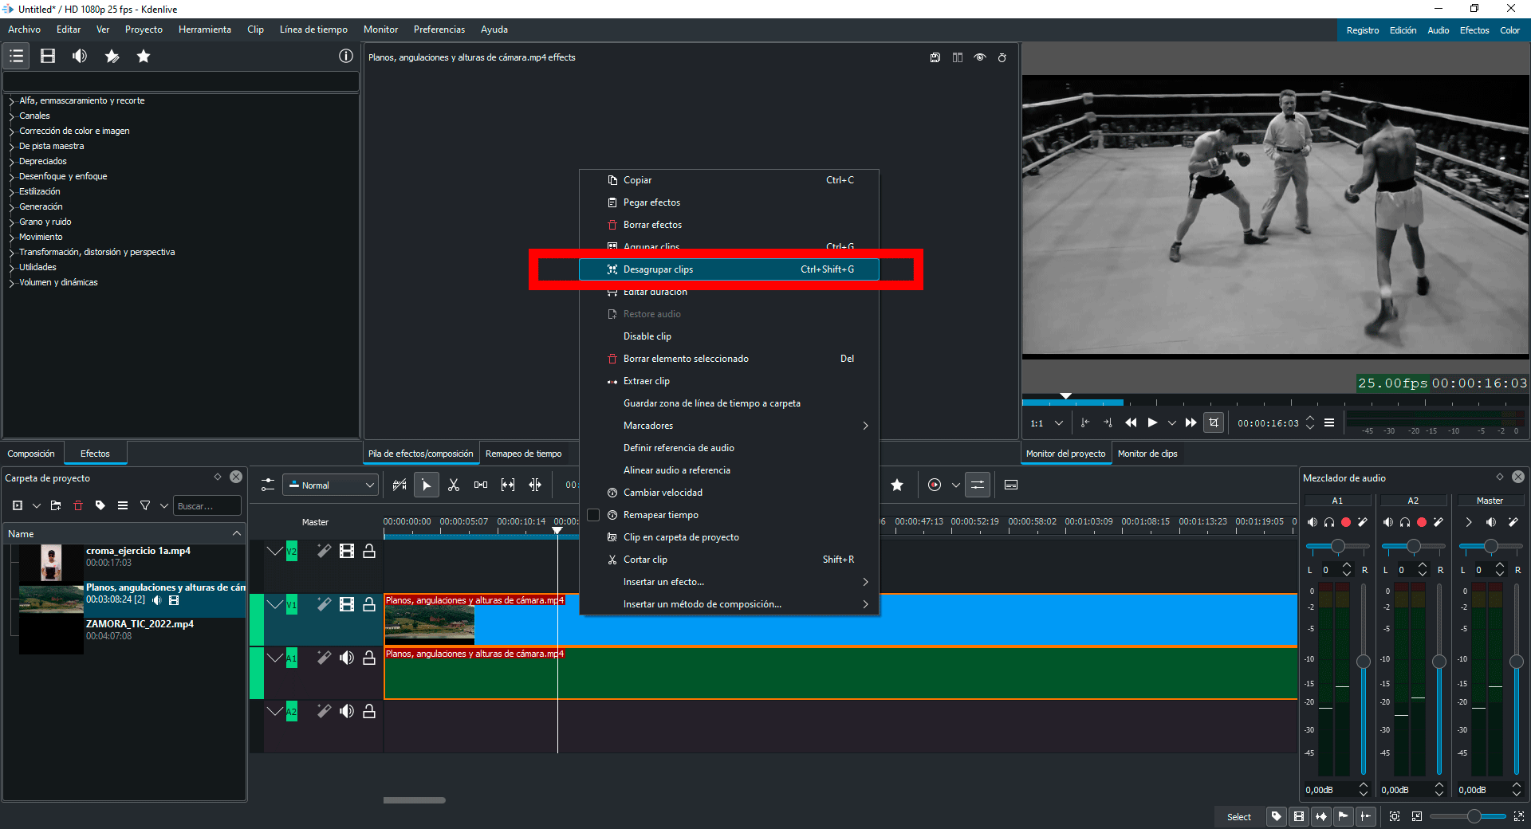
Task: Select the spacer tool in timeline toolbar
Action: (x=481, y=485)
